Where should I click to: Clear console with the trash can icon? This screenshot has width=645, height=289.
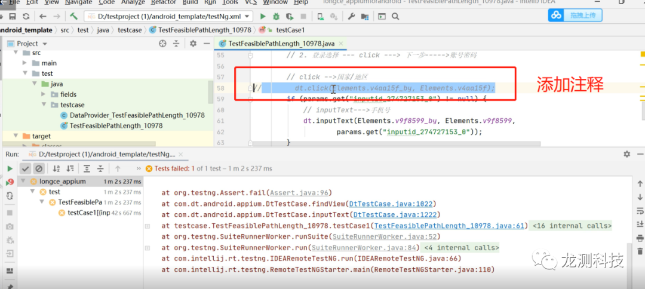click(640, 251)
